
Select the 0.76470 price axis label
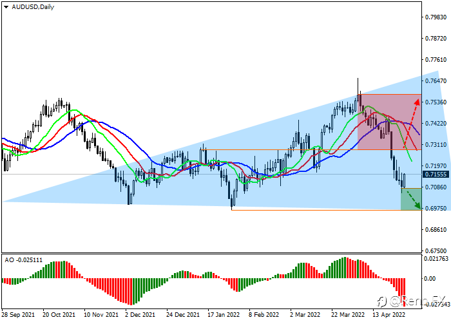pos(436,81)
